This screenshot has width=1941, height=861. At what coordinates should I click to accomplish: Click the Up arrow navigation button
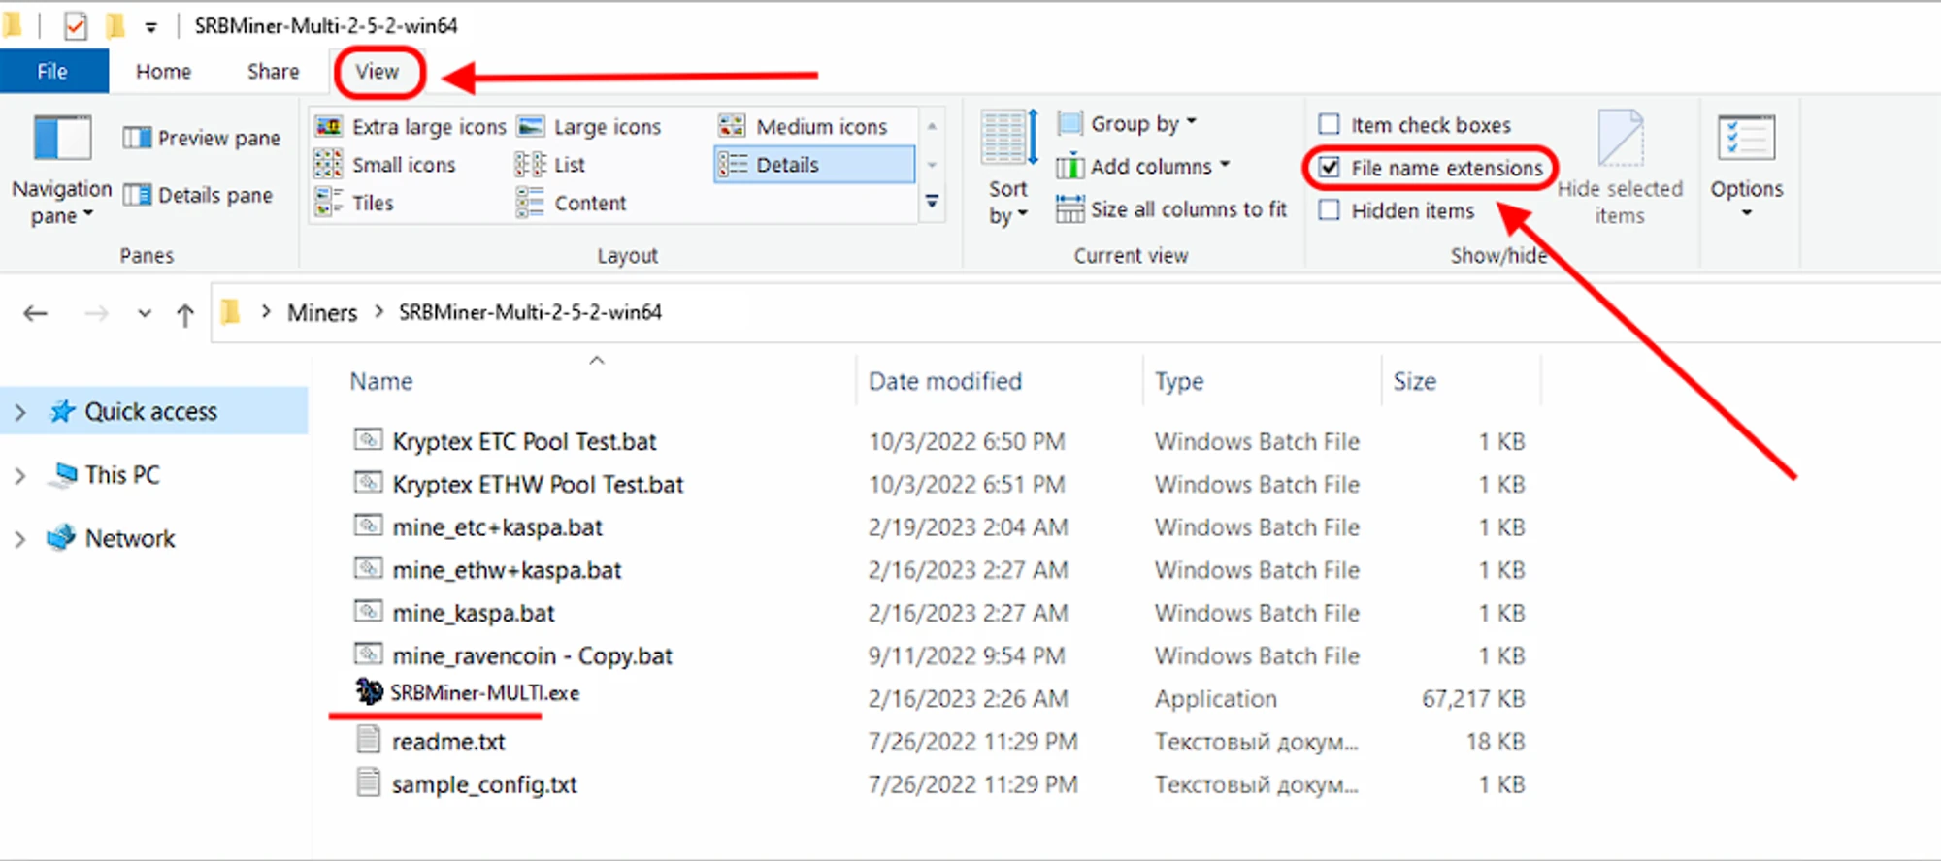184,313
